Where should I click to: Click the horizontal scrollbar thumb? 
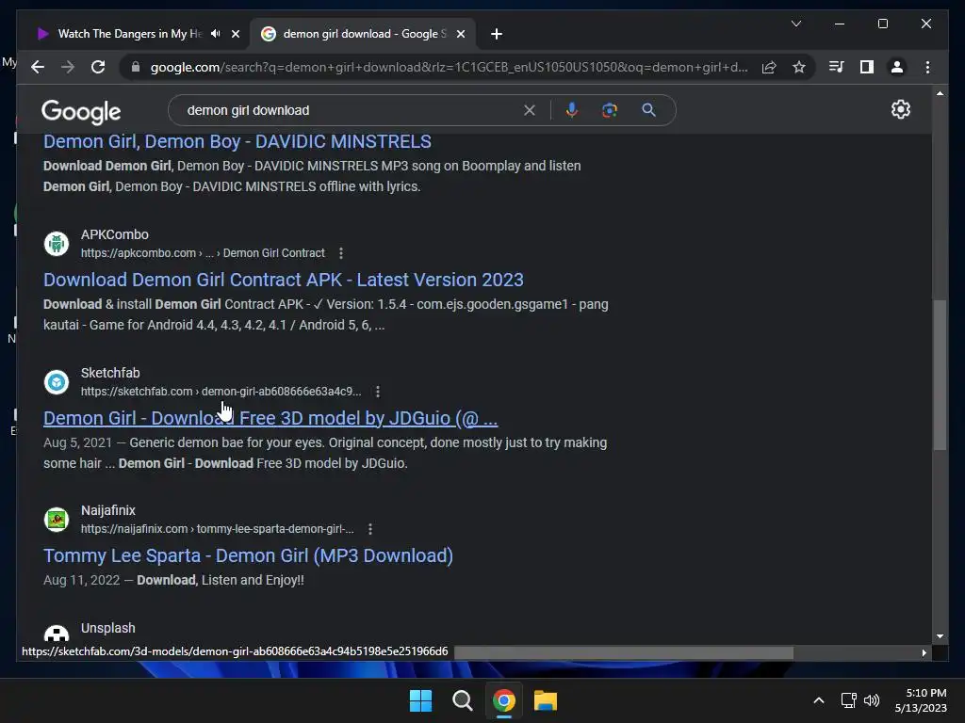pos(624,652)
